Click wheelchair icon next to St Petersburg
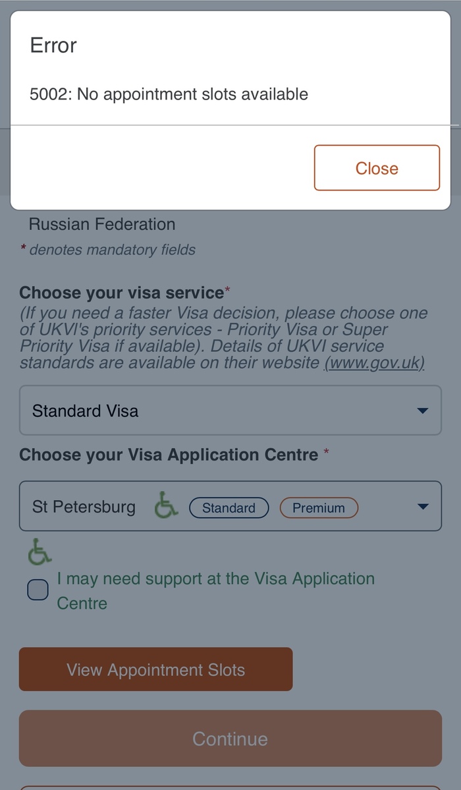The width and height of the screenshot is (461, 790). (x=166, y=507)
